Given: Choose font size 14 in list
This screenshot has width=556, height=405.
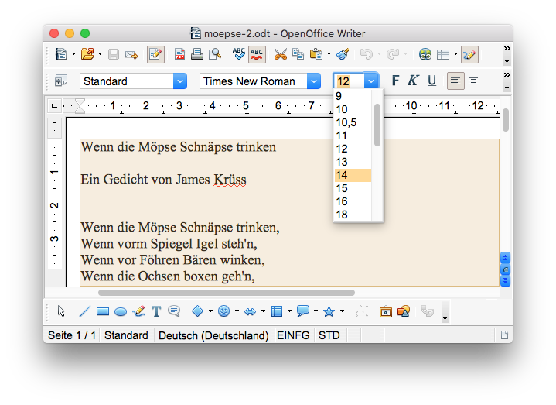Looking at the screenshot, I should pos(353,175).
